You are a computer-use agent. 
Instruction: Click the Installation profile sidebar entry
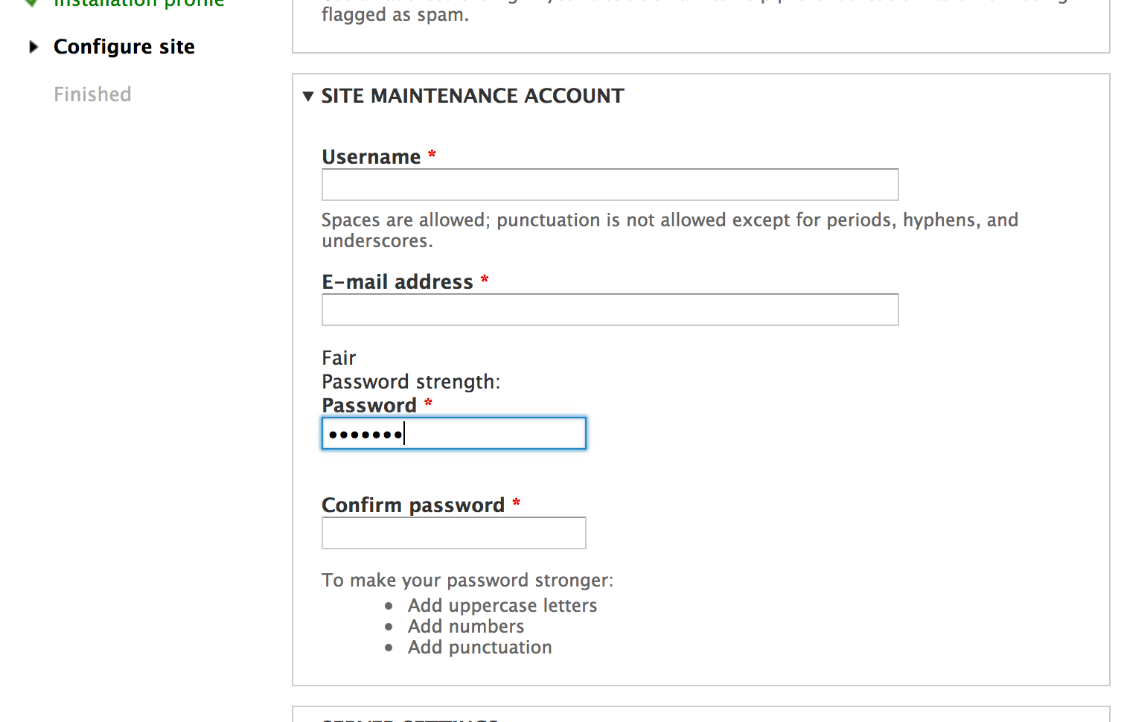click(x=138, y=3)
